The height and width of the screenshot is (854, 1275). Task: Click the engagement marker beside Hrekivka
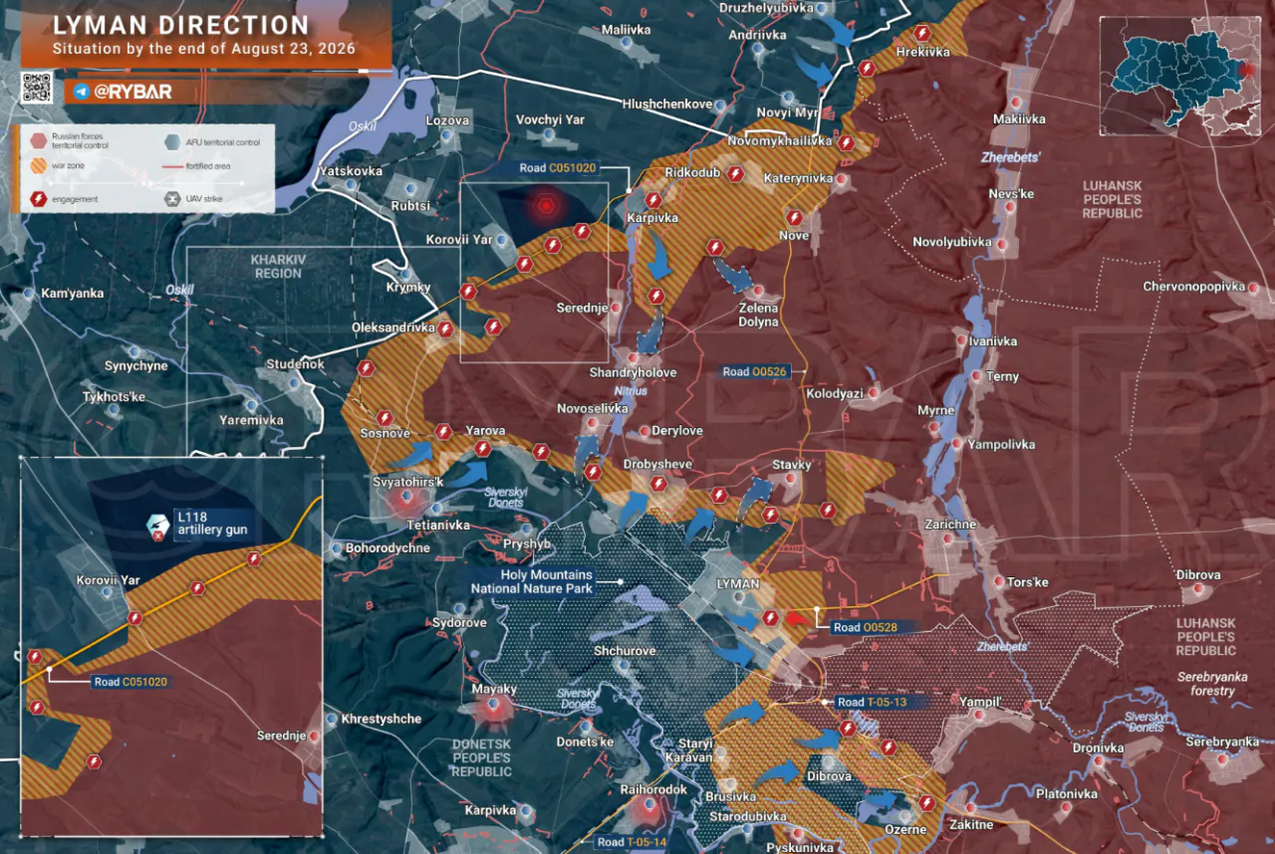tap(922, 33)
